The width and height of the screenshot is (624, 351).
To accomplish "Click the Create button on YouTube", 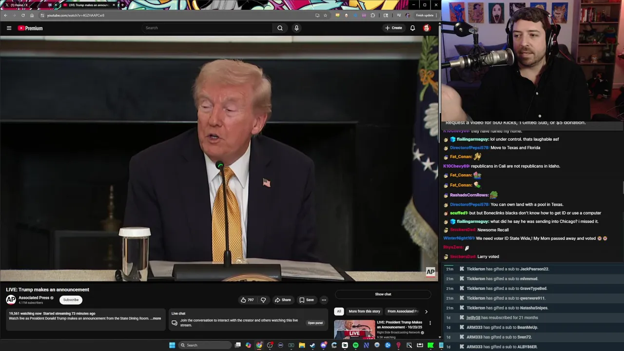I will click(393, 28).
